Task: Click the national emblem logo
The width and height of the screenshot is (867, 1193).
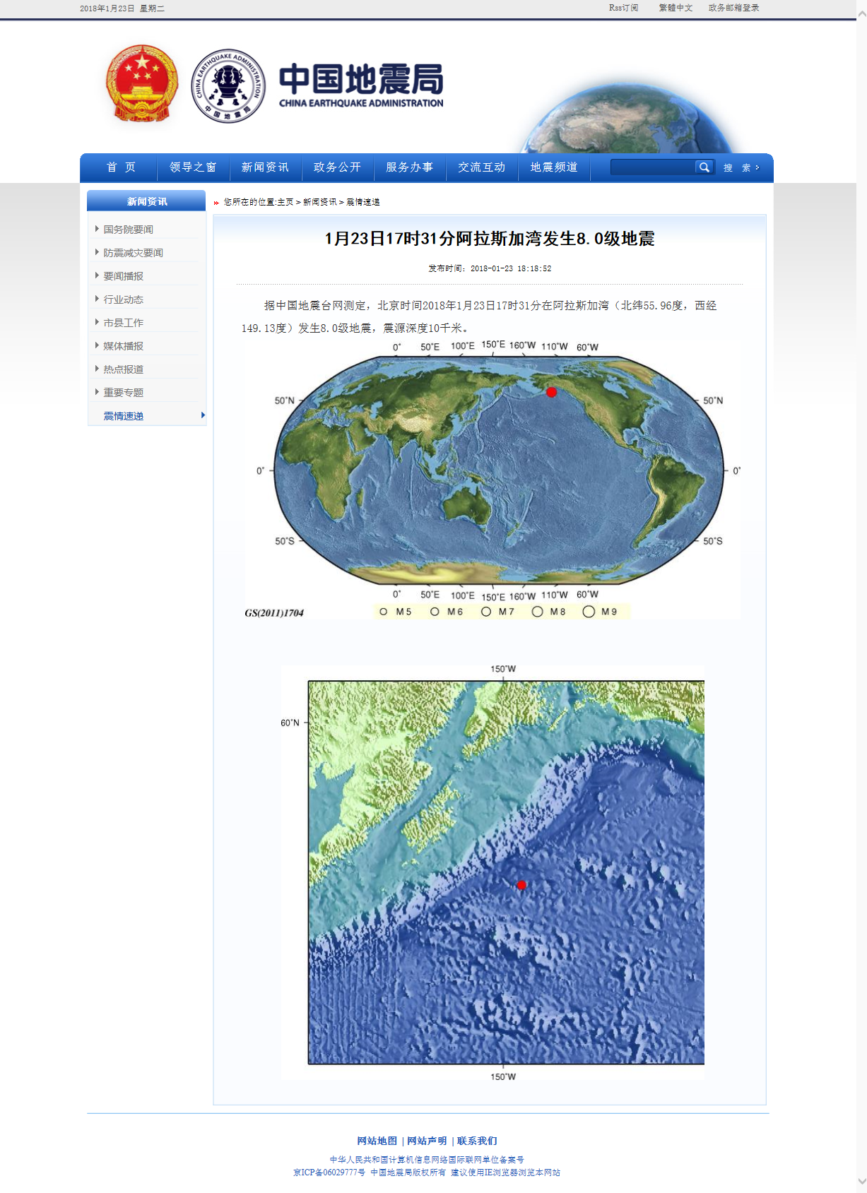Action: (x=141, y=85)
